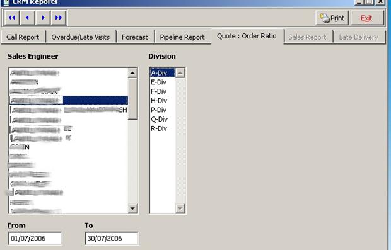Jump to last record with double-right arrow

pos(59,18)
